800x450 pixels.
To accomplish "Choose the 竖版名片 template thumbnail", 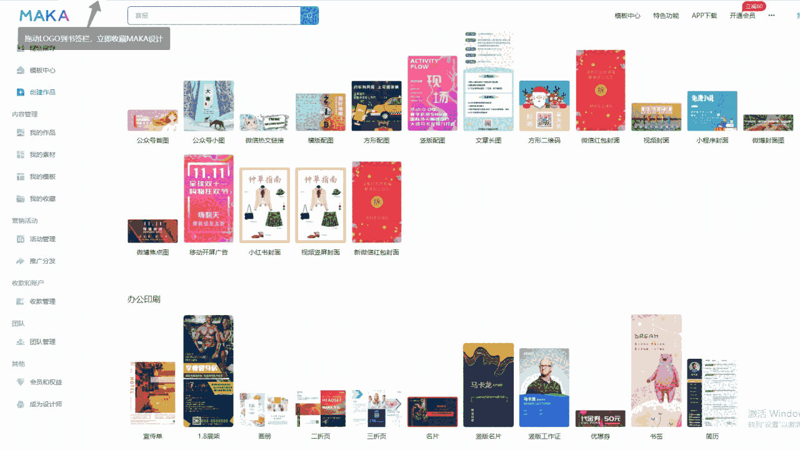I will [488, 385].
